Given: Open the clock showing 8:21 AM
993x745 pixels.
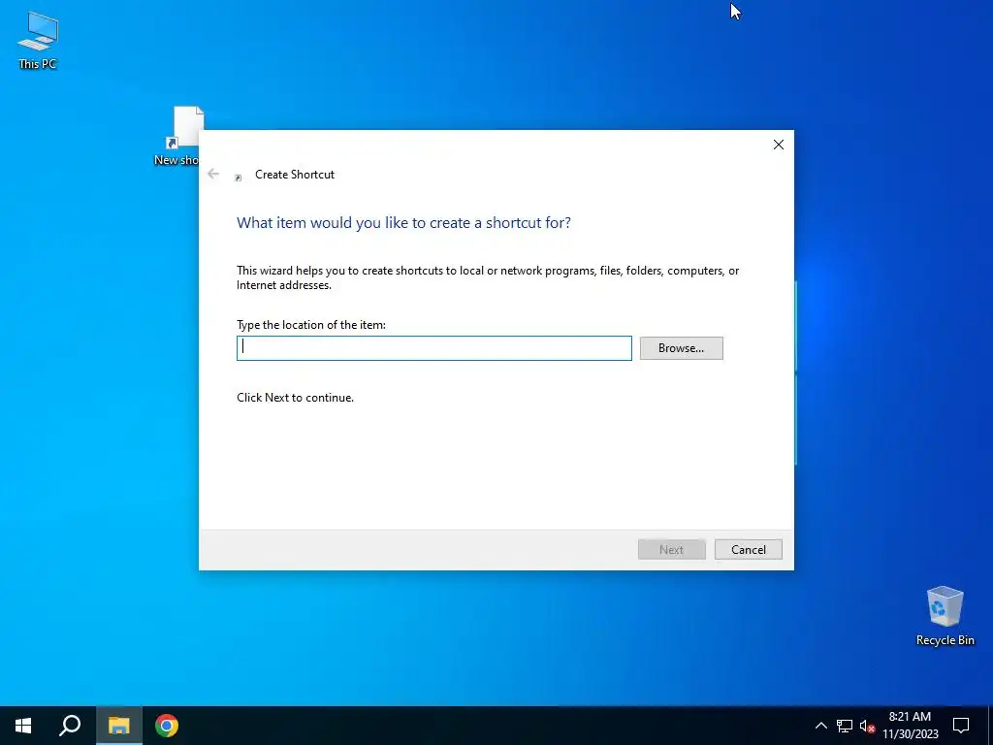Looking at the screenshot, I should (x=910, y=726).
